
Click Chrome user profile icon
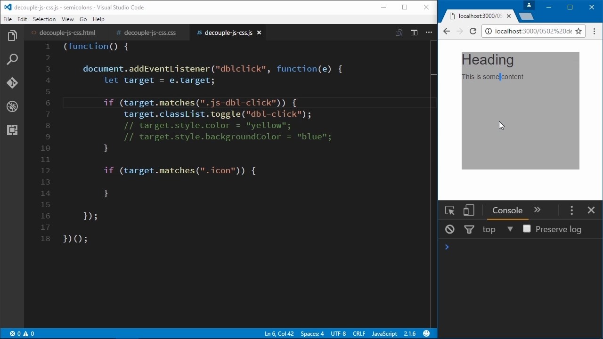coord(529,5)
